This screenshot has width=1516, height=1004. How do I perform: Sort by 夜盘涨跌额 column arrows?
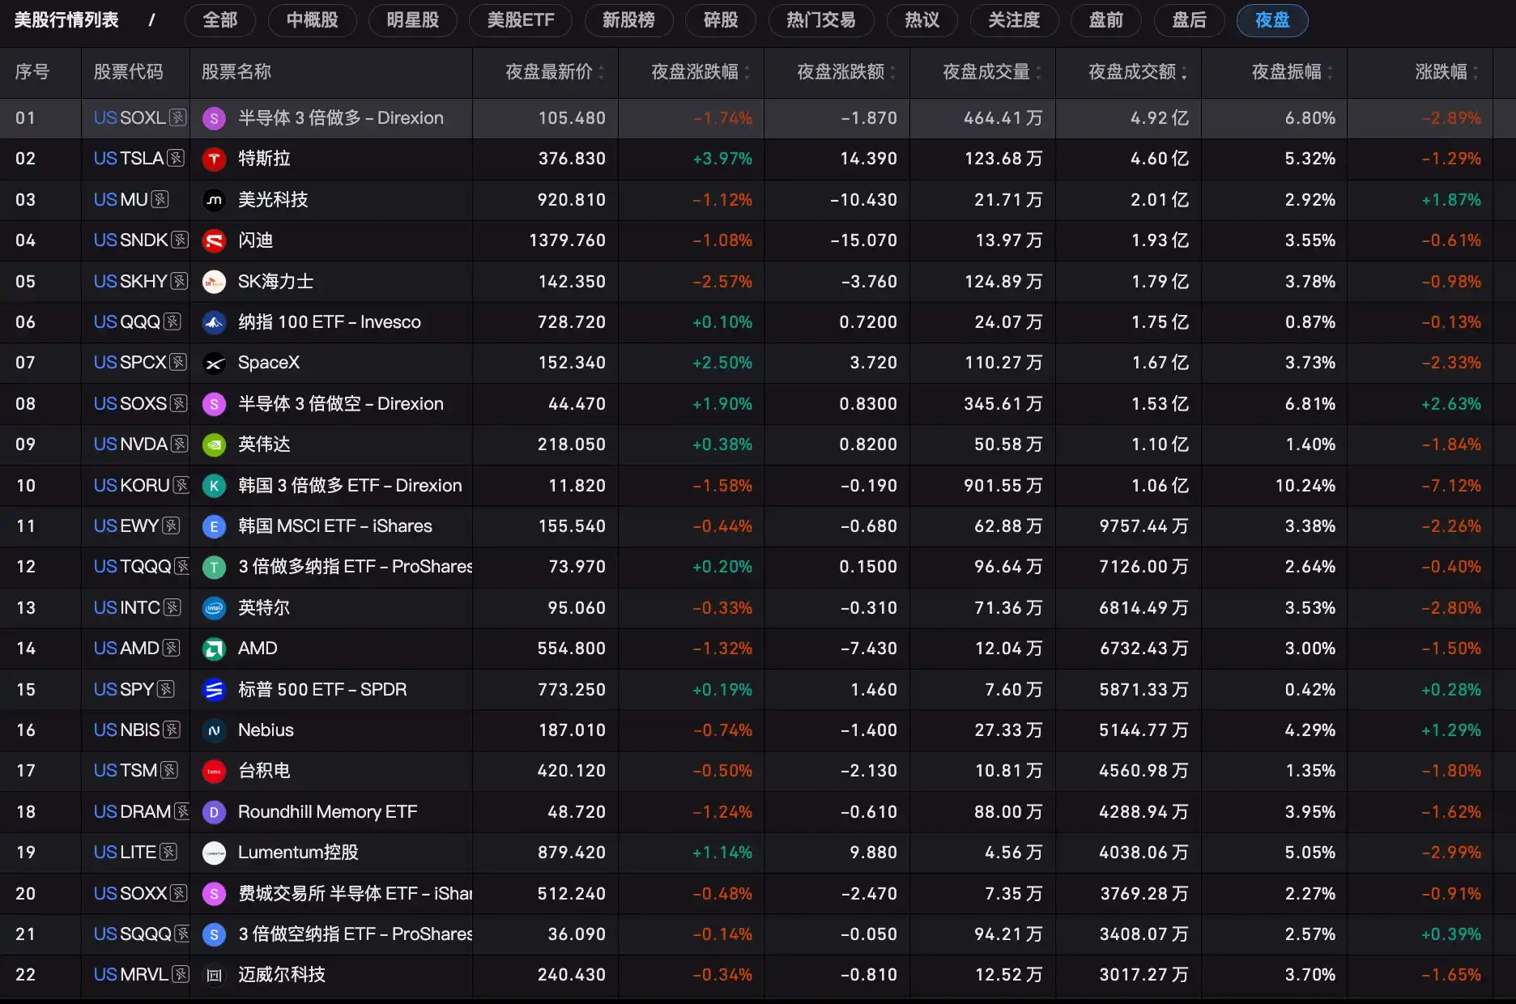892,72
